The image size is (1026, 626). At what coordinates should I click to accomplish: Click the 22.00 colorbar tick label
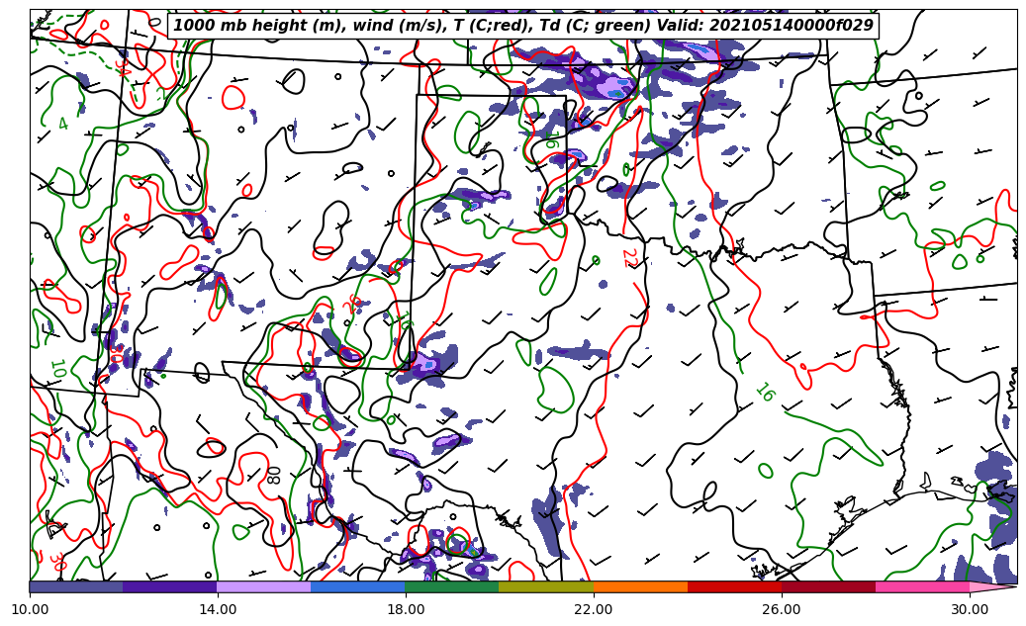(x=594, y=609)
